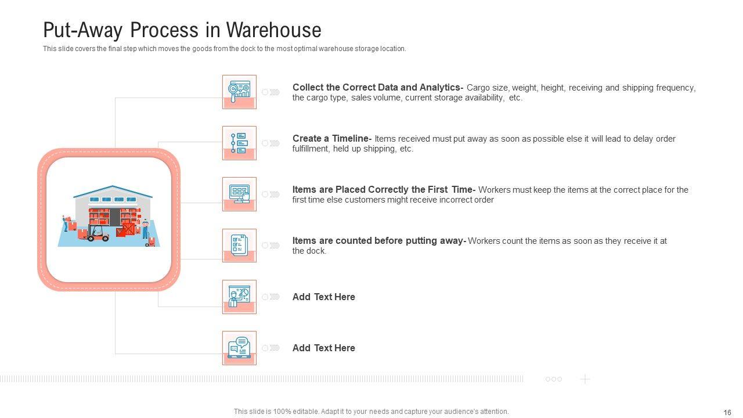Click the first Add Text Here placeholder
743x418 pixels.
[x=323, y=297]
